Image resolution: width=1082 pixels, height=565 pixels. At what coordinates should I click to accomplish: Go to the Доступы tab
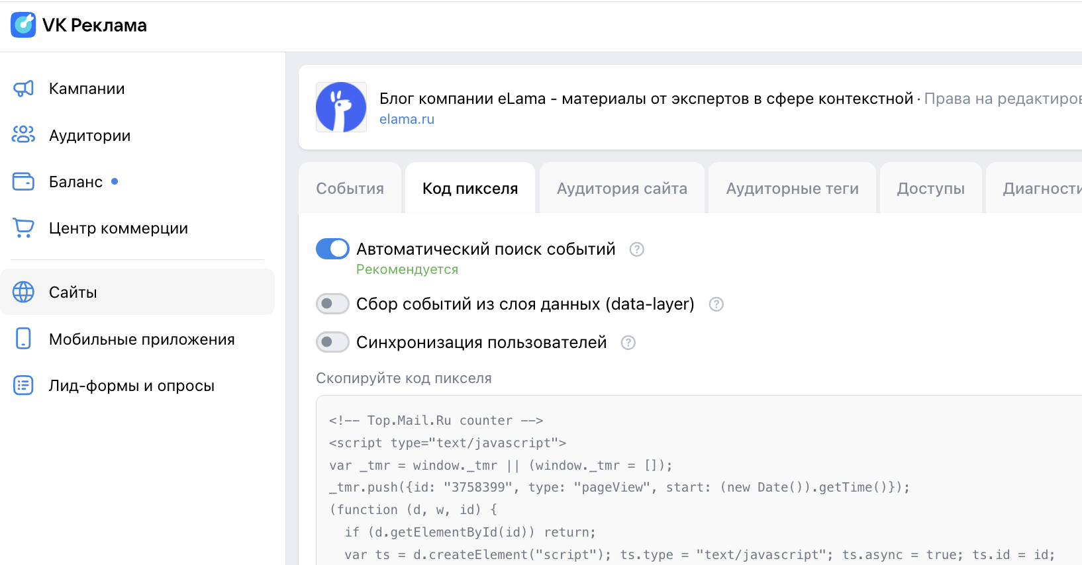point(930,189)
